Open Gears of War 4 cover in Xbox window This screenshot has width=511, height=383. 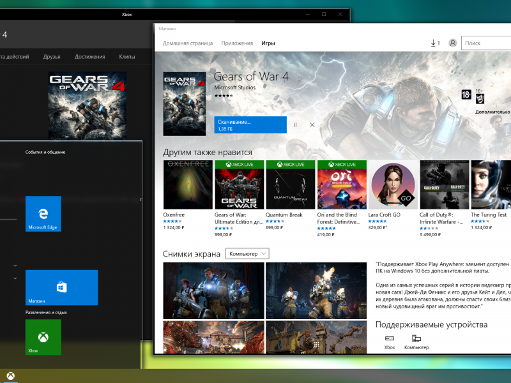(x=88, y=106)
